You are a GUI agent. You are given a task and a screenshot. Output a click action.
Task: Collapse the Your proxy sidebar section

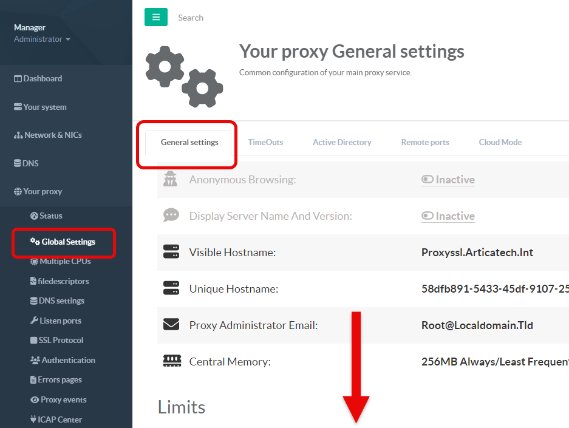42,191
